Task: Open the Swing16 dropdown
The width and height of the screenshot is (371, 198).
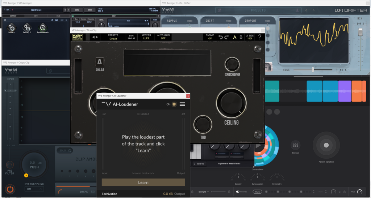Action: (204, 191)
